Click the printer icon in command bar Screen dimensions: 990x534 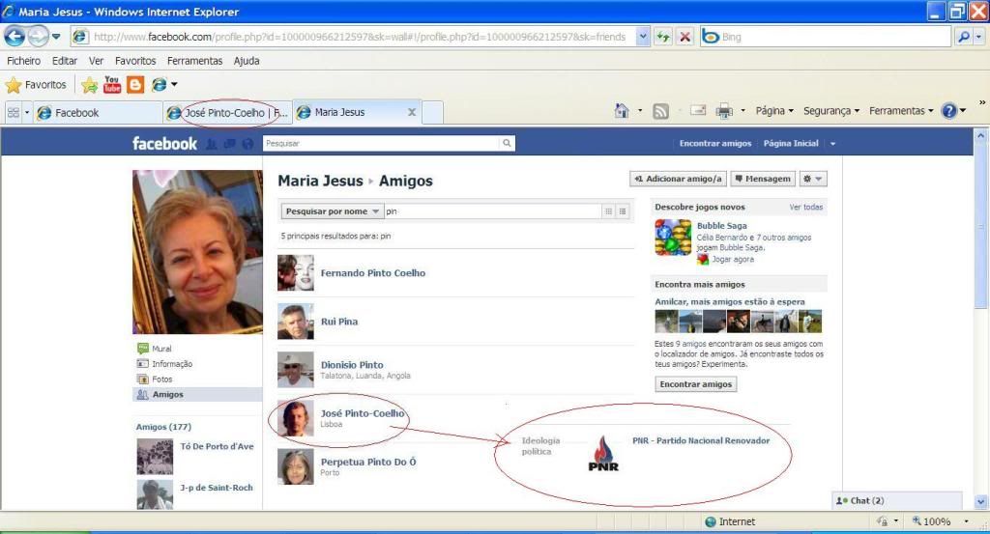[724, 111]
